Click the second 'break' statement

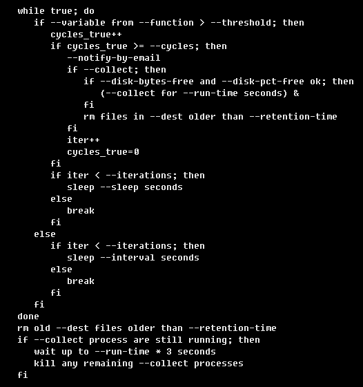(x=81, y=281)
